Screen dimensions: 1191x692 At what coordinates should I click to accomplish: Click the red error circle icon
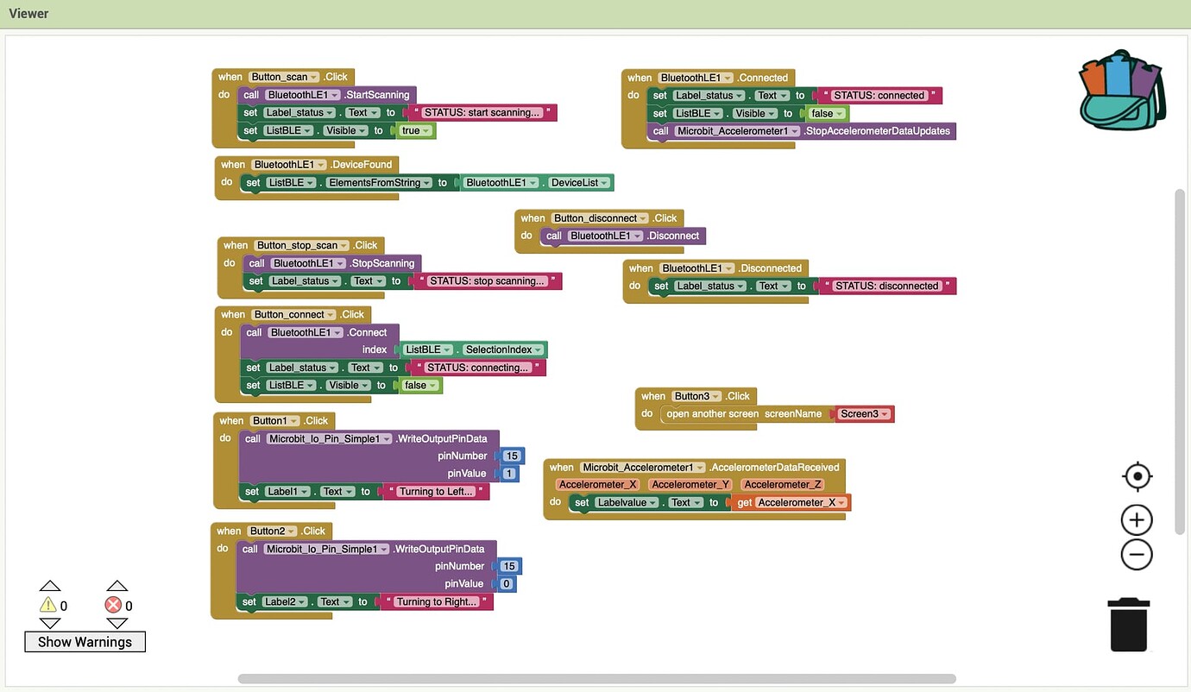(x=115, y=605)
